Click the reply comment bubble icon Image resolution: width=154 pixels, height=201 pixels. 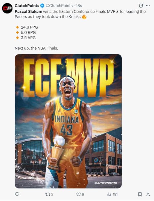coord(17,194)
